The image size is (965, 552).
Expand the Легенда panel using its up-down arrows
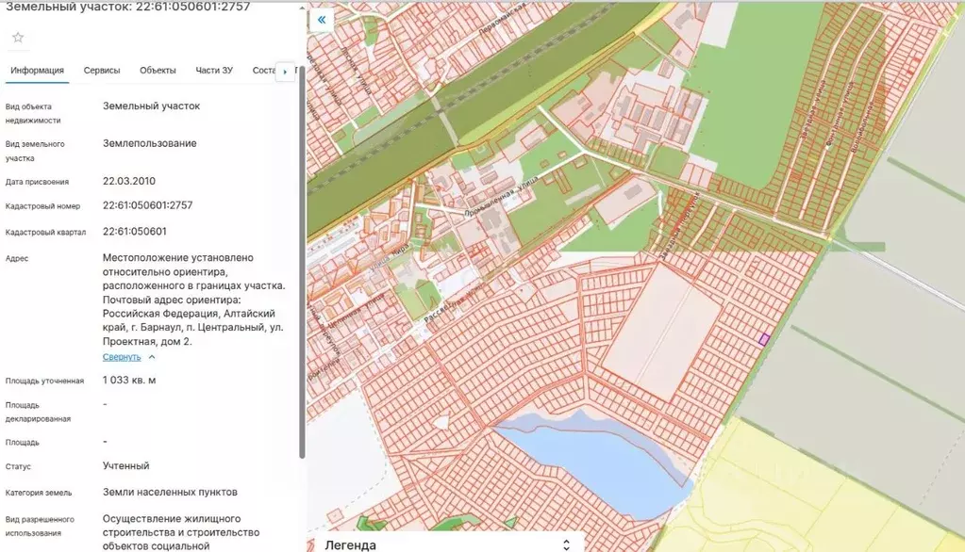[x=566, y=544]
